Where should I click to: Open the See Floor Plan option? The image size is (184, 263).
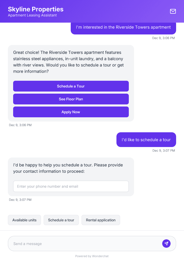tap(71, 99)
